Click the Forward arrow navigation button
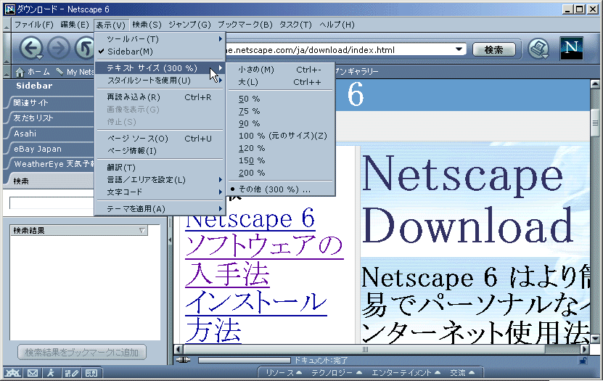The width and height of the screenshot is (603, 381). (58, 49)
